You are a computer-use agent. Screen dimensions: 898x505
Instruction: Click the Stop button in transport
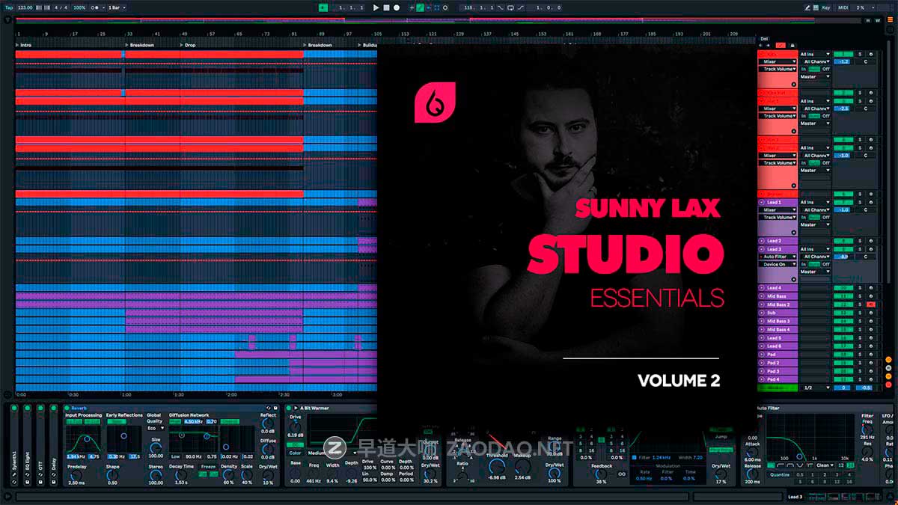point(386,7)
